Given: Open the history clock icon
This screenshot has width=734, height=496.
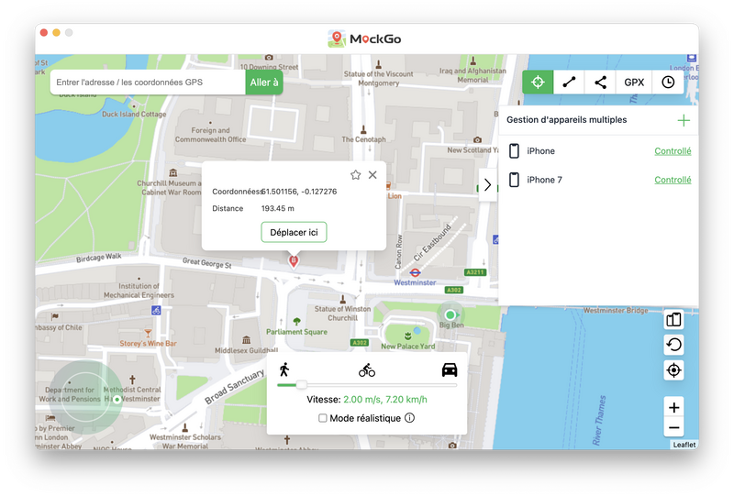Looking at the screenshot, I should click(x=668, y=83).
